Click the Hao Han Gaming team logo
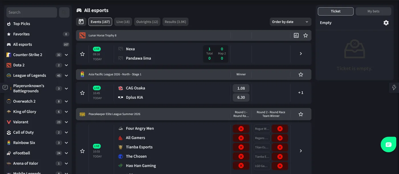 (x=121, y=166)
